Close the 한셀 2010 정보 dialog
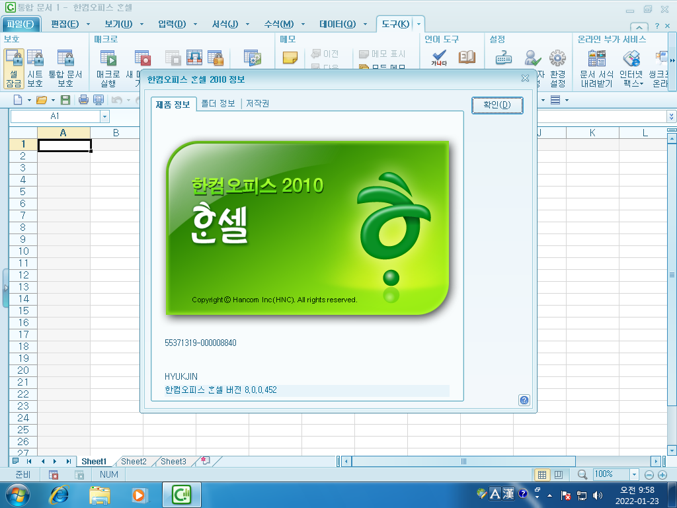Viewport: 677px width, 508px height. (x=525, y=78)
